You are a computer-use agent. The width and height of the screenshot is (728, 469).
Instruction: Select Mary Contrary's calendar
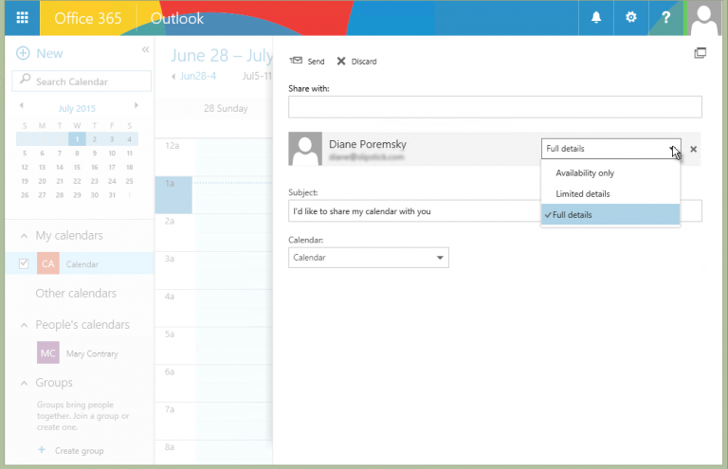tap(92, 353)
